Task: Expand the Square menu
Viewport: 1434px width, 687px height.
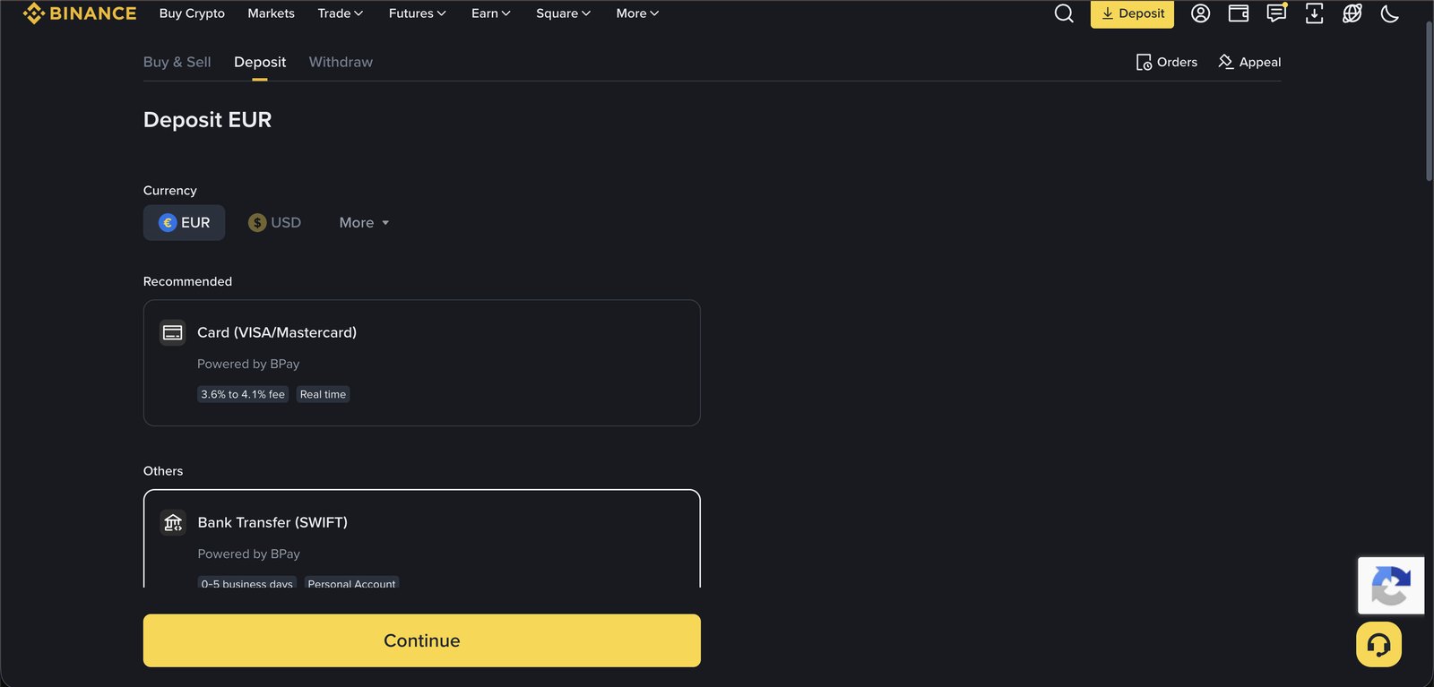Action: tap(564, 13)
